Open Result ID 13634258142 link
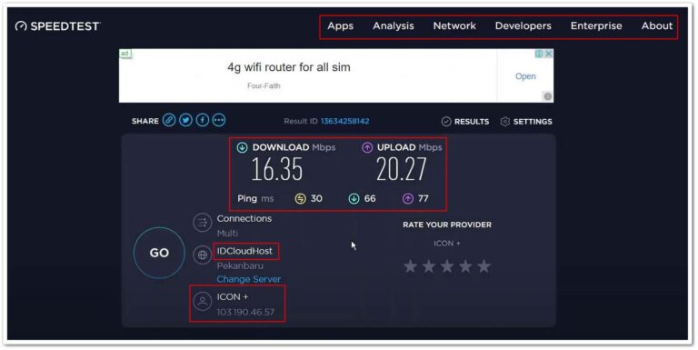The image size is (698, 350). click(345, 121)
